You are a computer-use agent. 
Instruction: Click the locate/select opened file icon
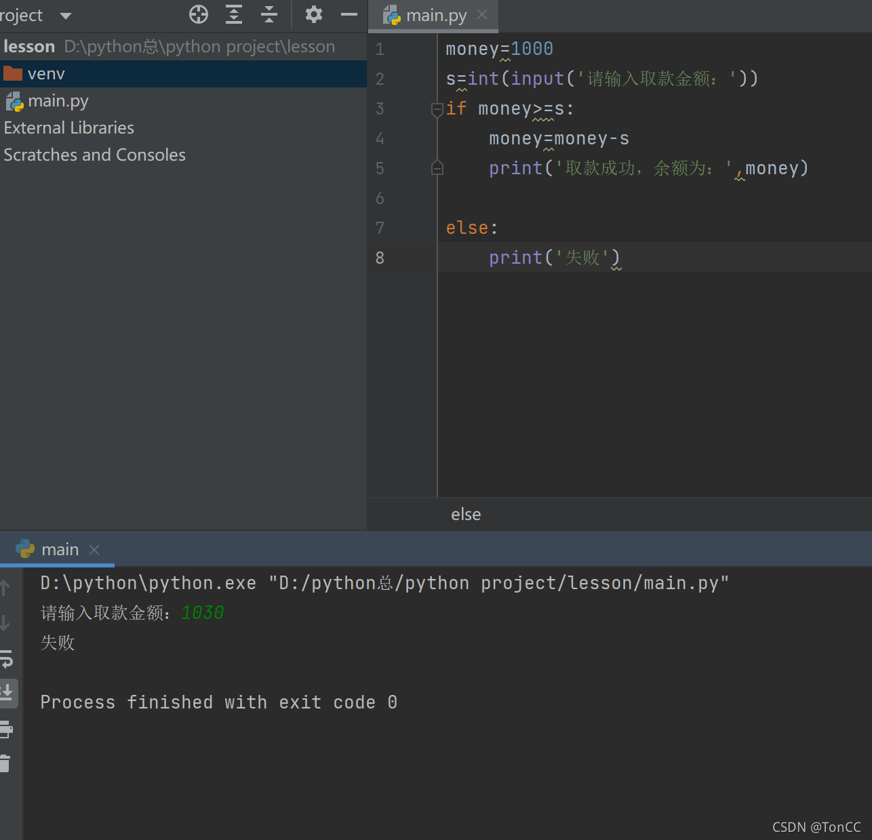click(199, 14)
